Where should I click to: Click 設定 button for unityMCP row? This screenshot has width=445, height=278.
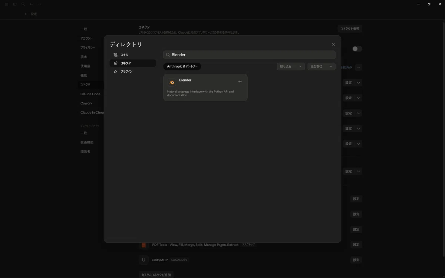pos(356,260)
